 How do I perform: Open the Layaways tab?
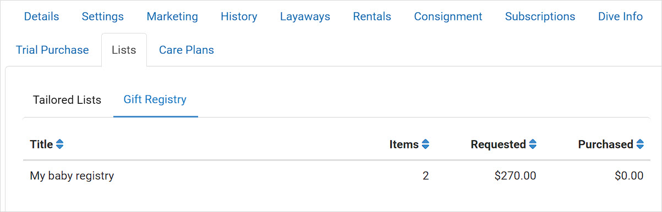pyautogui.click(x=305, y=16)
